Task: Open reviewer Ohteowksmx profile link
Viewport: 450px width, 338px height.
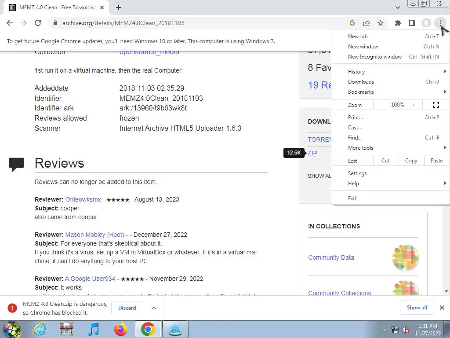Action: pyautogui.click(x=83, y=199)
